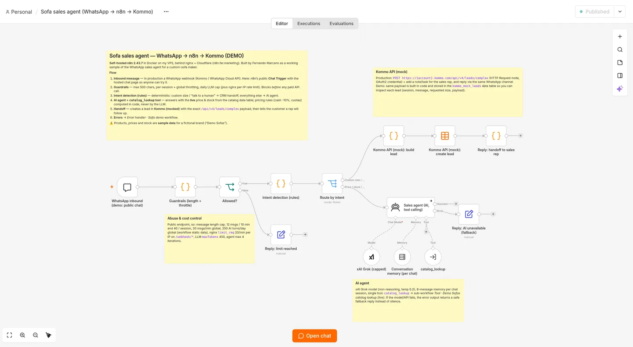The image size is (633, 347).
Task: Add node on Sales agent Success output
Action: click(x=456, y=204)
